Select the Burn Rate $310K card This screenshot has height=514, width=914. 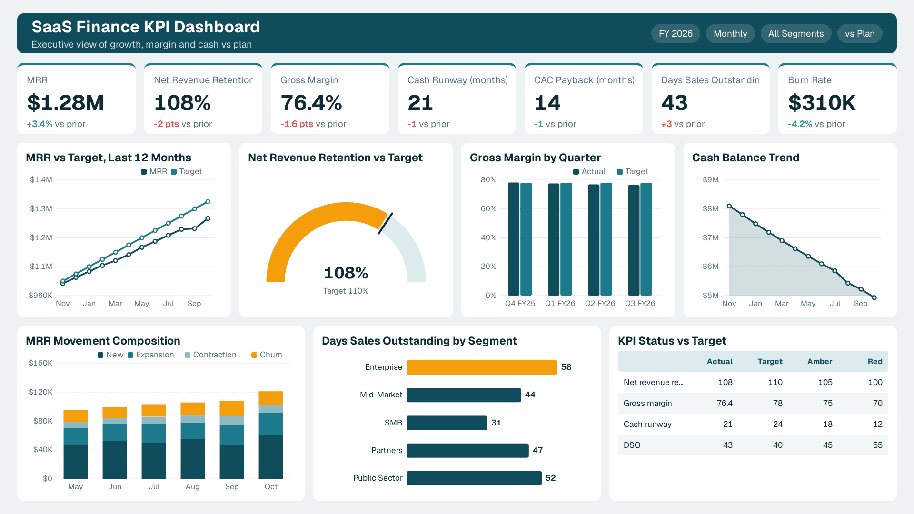click(x=837, y=99)
